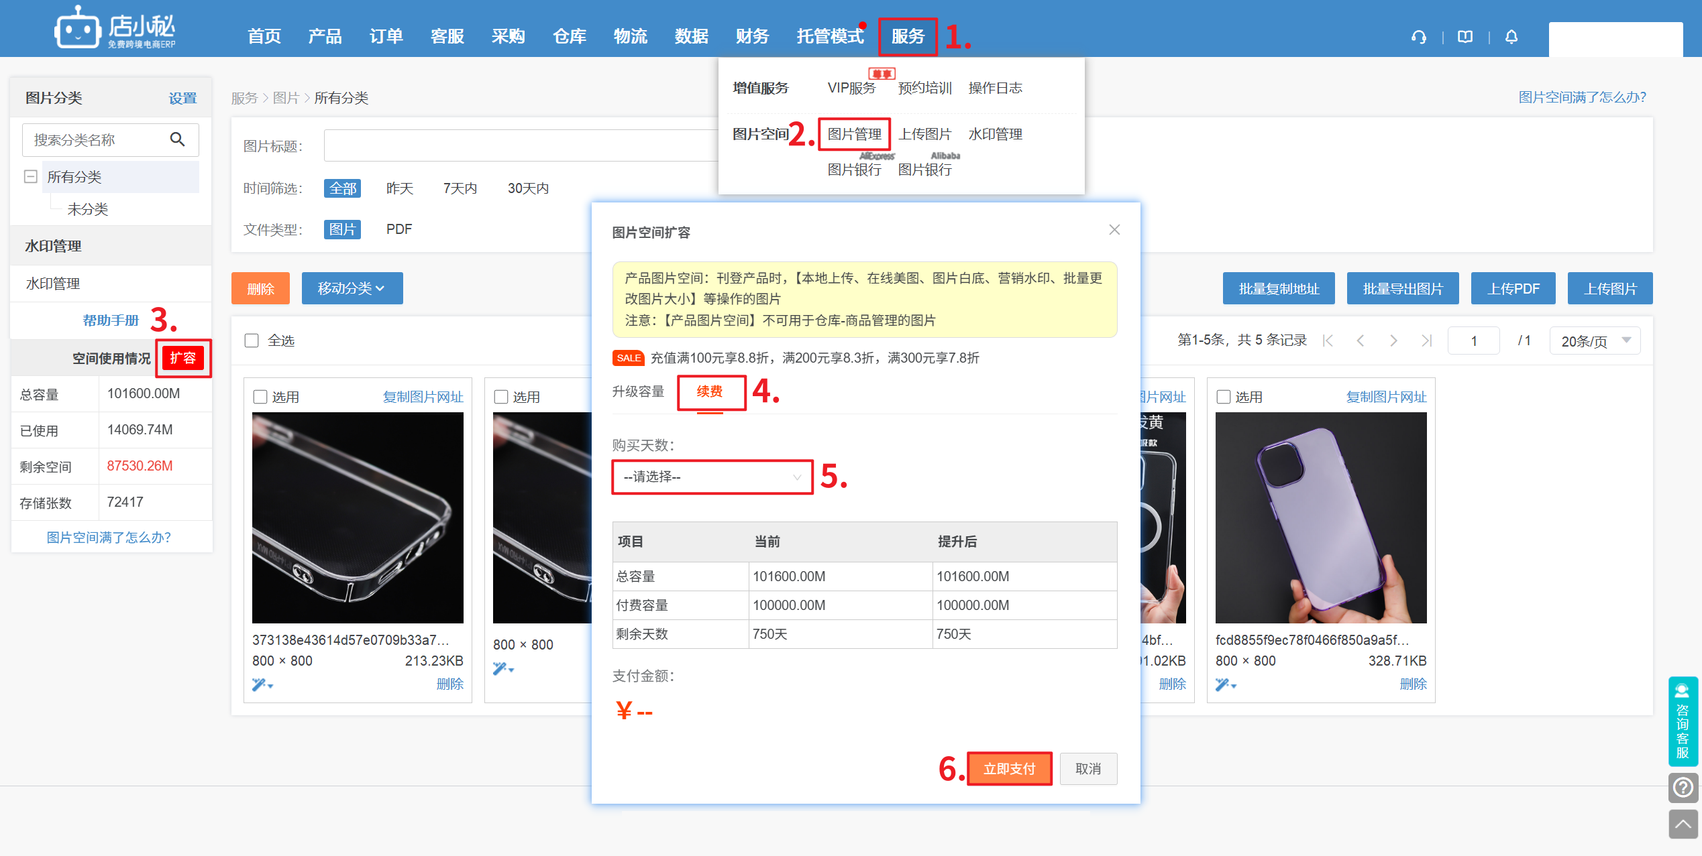Tick 选用 checkbox on purple phone case image
The height and width of the screenshot is (856, 1702).
[x=1224, y=397]
